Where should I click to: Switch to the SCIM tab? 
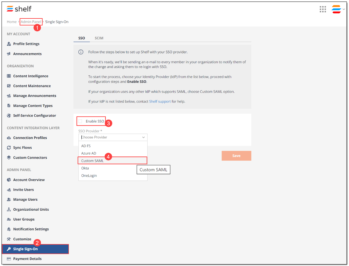point(99,38)
